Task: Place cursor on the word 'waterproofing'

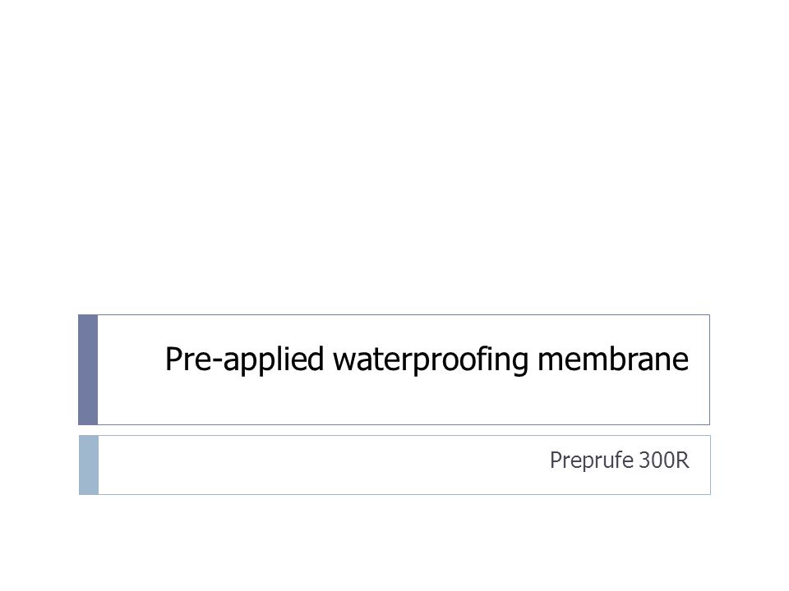Action: pos(430,360)
